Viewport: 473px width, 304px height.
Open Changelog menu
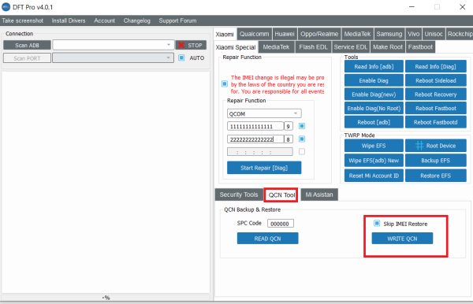tap(136, 20)
